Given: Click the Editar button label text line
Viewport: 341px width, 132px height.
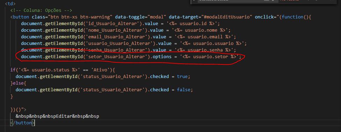Looking at the screenshot, I should (57, 116).
